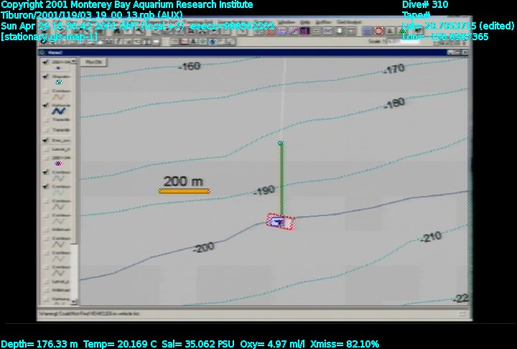Click the magenta icon in the top toolbar
Image resolution: width=517 pixels, height=349 pixels.
(x=304, y=31)
